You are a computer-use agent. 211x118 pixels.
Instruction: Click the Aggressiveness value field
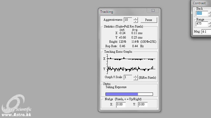(128, 20)
